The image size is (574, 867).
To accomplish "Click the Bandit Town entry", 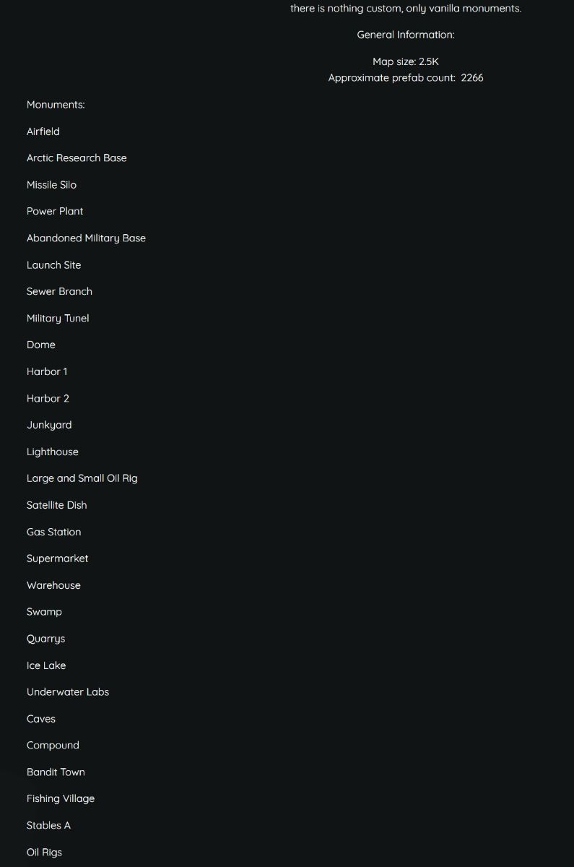I will pos(56,772).
